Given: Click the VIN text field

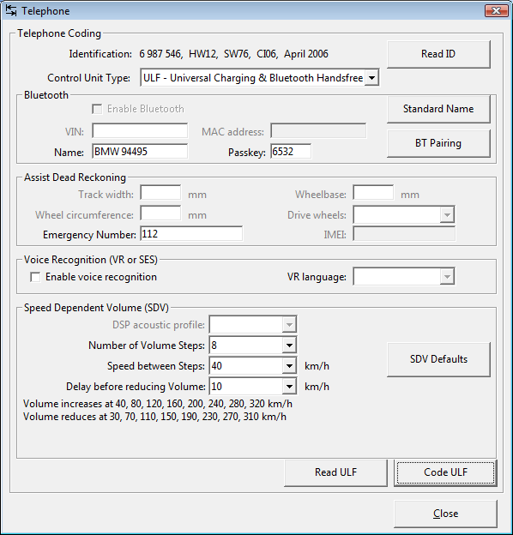Looking at the screenshot, I should coord(140,130).
